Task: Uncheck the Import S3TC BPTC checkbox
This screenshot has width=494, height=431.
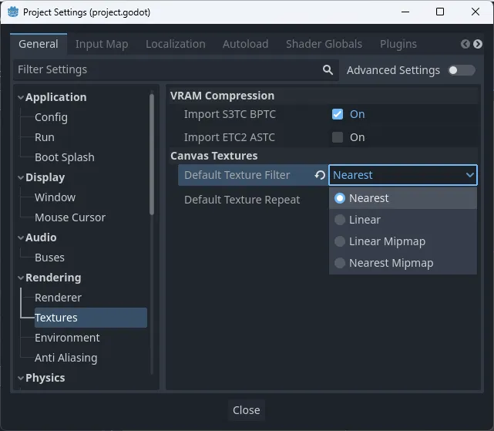Action: tap(337, 114)
